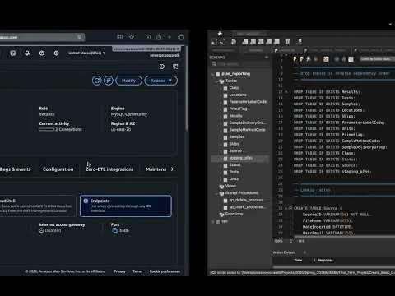The image size is (395, 296).
Task: Open the MySQL Workbench home tab
Action: coord(220,34)
